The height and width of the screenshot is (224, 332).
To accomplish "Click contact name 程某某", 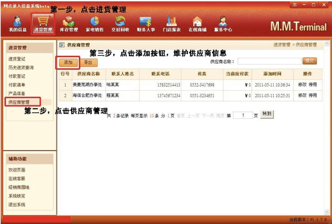I will 113,96.
